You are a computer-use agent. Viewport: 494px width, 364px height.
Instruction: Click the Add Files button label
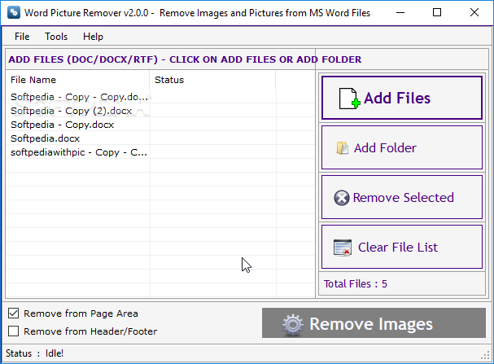397,98
